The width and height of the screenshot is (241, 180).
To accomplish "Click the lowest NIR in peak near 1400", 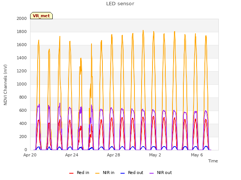I will pos(81,58).
